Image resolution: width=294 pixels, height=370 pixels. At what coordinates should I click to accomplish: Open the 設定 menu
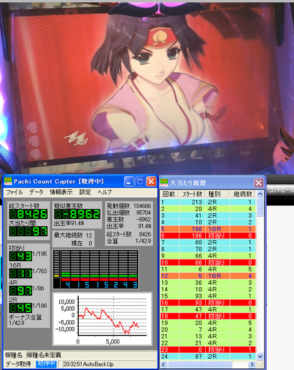(x=85, y=192)
